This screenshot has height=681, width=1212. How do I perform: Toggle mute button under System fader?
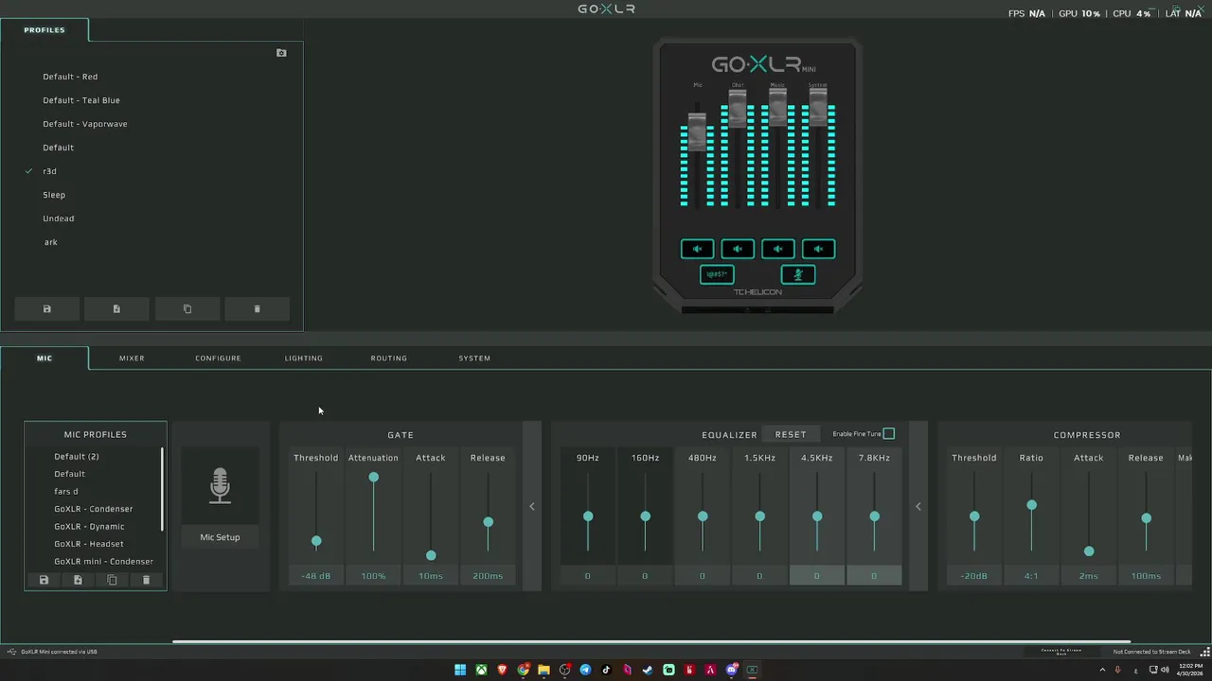(819, 249)
